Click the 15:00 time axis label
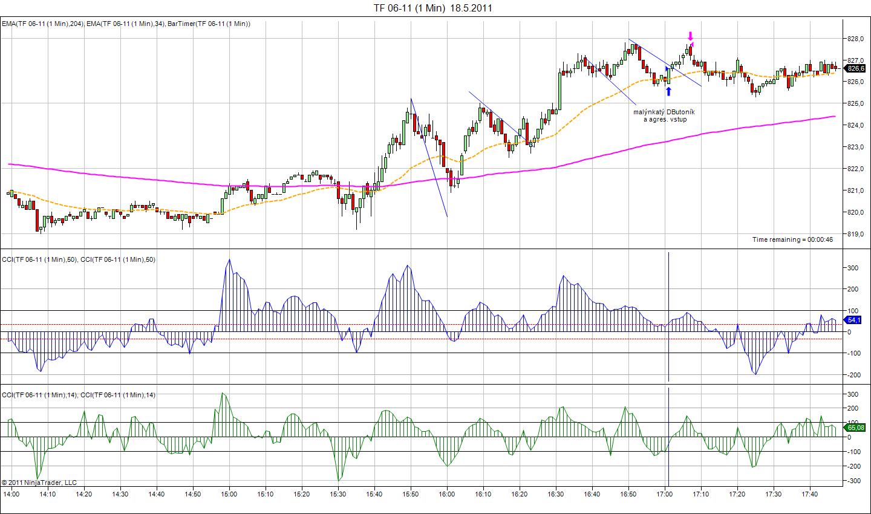Image resolution: width=871 pixels, height=514 pixels. [229, 494]
